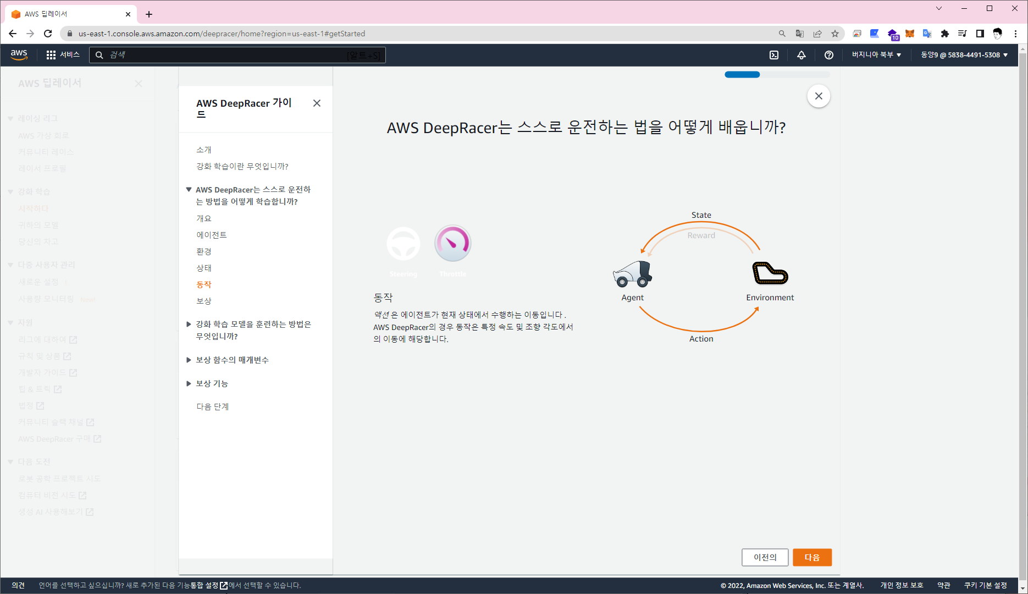The width and height of the screenshot is (1028, 594).
Task: Toggle the browser side panel icon
Action: point(980,34)
